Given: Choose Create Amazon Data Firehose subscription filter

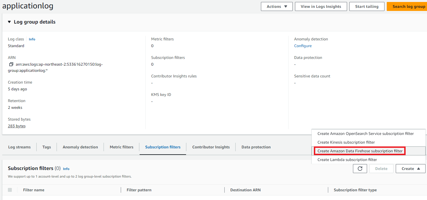Looking at the screenshot, I should tap(360, 151).
